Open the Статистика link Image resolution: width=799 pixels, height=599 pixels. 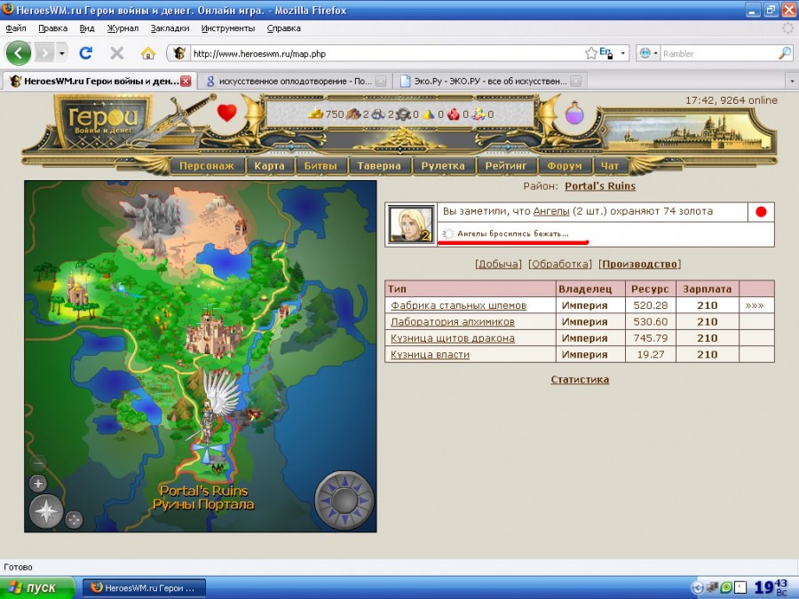click(580, 380)
